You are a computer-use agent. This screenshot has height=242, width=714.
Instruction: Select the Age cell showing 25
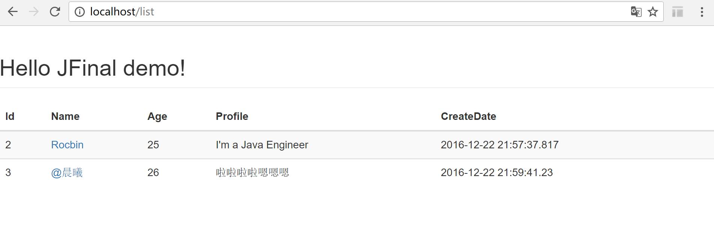tap(153, 145)
